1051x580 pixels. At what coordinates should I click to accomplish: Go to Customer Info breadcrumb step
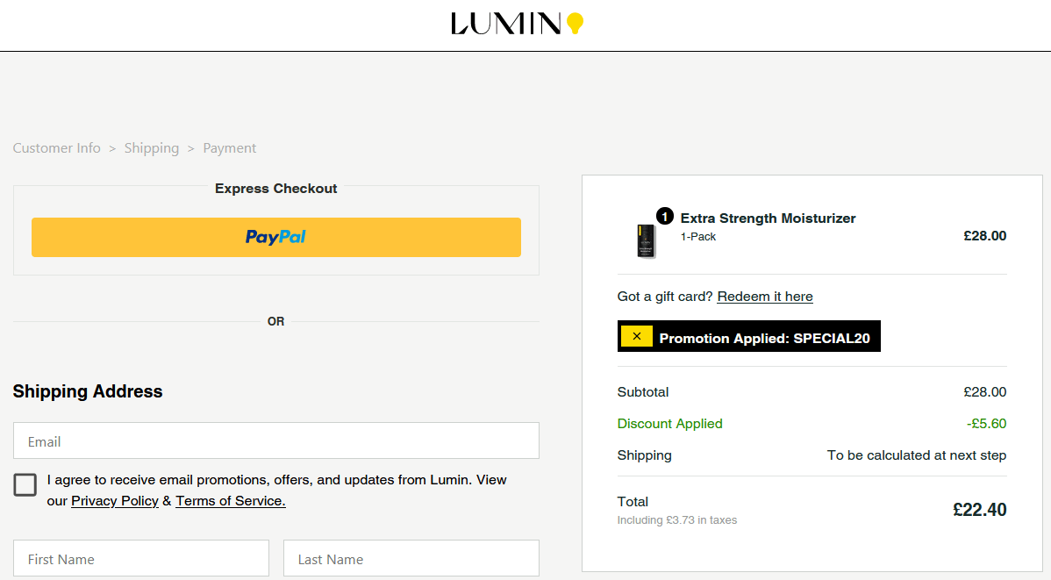pos(56,148)
